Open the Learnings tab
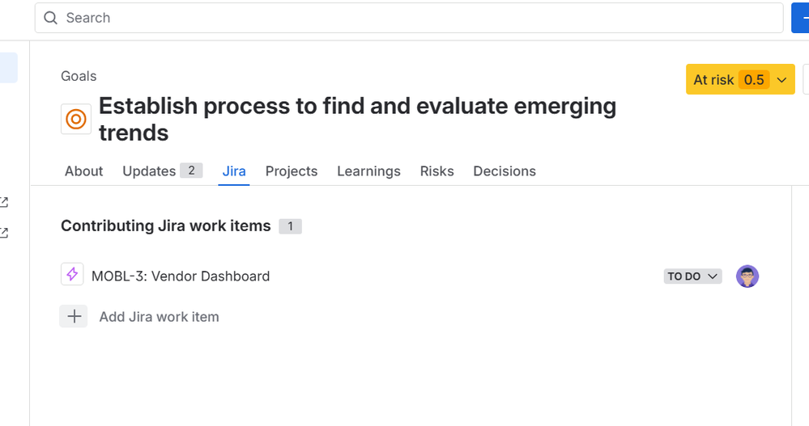The image size is (809, 426). 368,171
